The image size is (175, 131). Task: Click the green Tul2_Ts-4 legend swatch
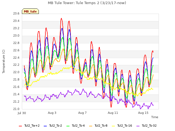click(68, 126)
